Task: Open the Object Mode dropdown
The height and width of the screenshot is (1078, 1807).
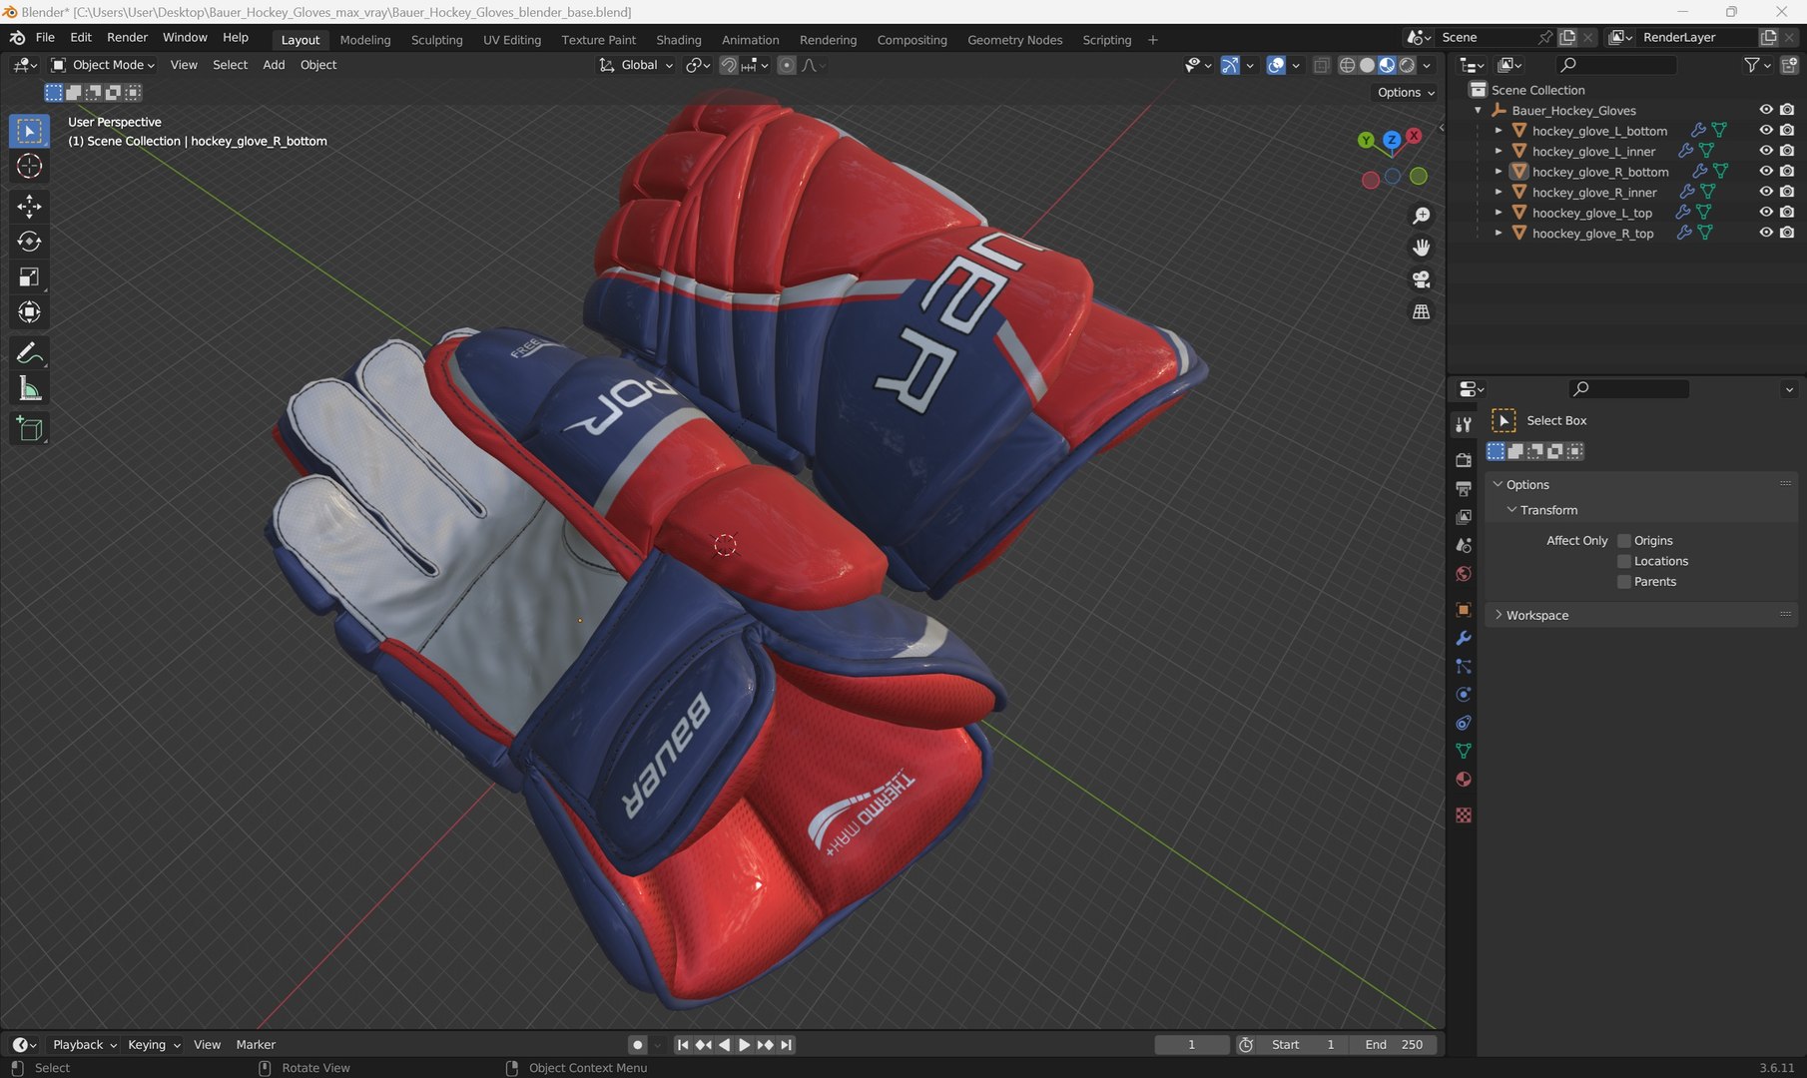Action: (x=103, y=65)
